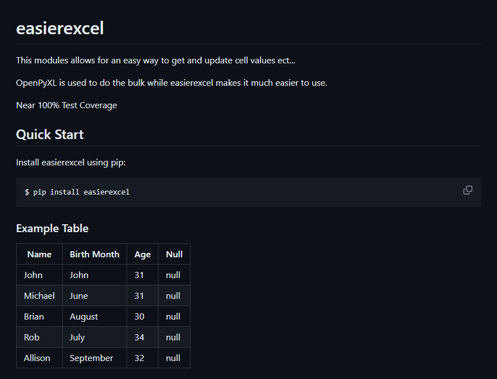497x379 pixels.
Task: Click the OpenPyXL description paragraph
Action: click(171, 83)
